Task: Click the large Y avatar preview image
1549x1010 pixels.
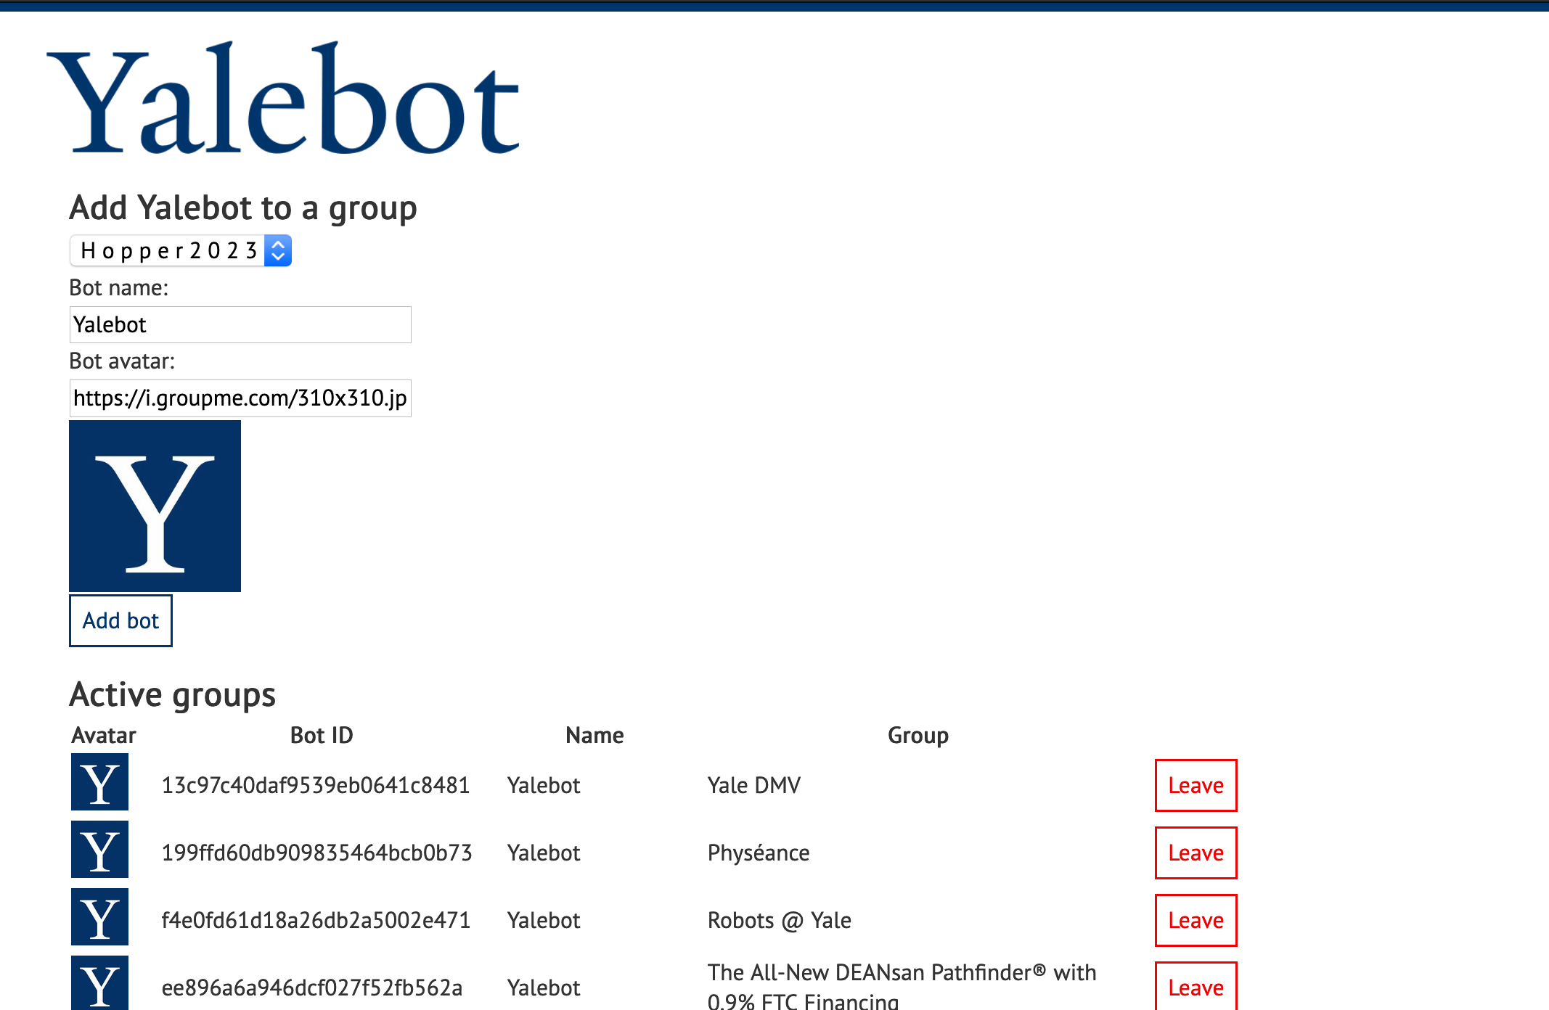Action: tap(155, 506)
